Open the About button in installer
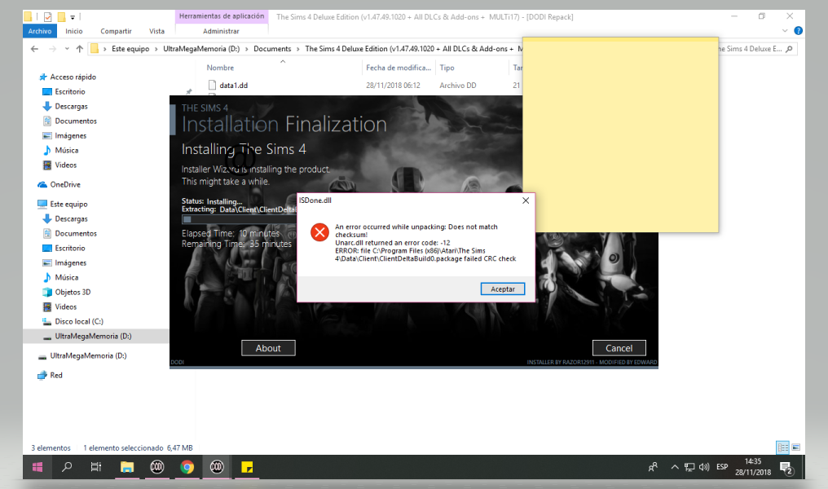The image size is (828, 489). tap(268, 348)
